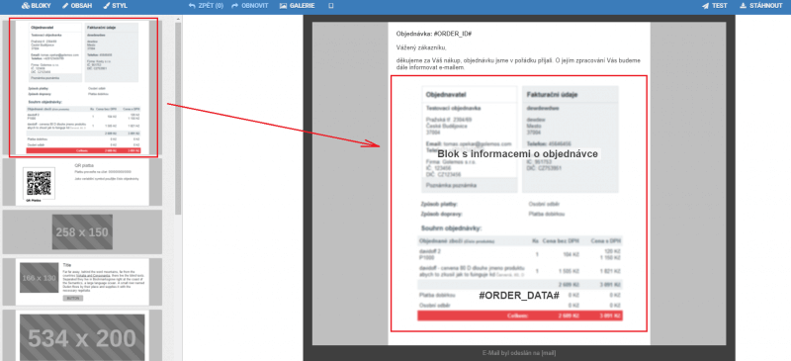Viewport: 791px width, 361px height.
Task: Choose the 166 x 130 image with Title block
Action: click(82, 282)
